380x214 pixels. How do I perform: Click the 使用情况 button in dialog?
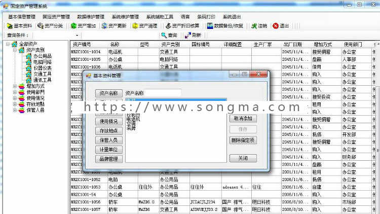(x=109, y=121)
